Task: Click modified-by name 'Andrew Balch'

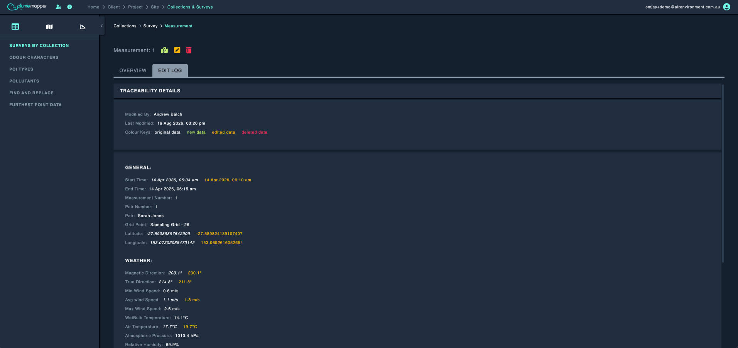Action: pos(168,114)
